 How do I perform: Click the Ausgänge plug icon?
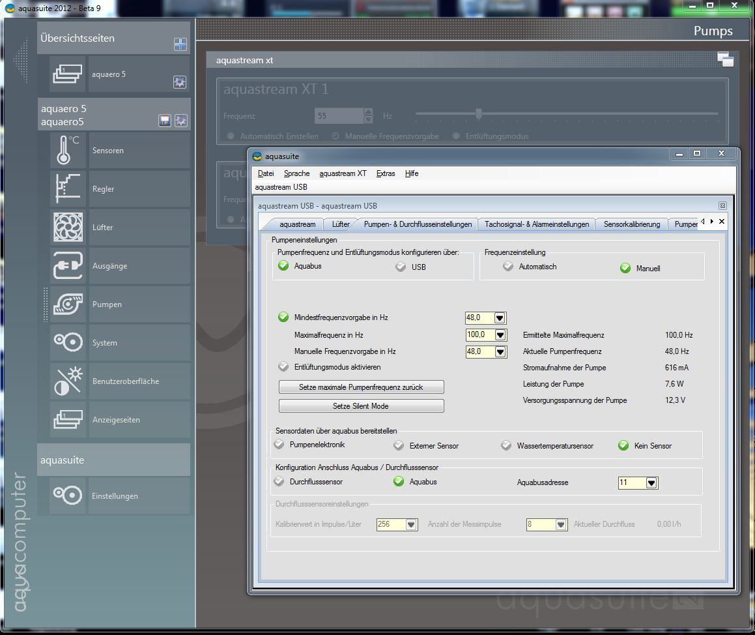68,266
